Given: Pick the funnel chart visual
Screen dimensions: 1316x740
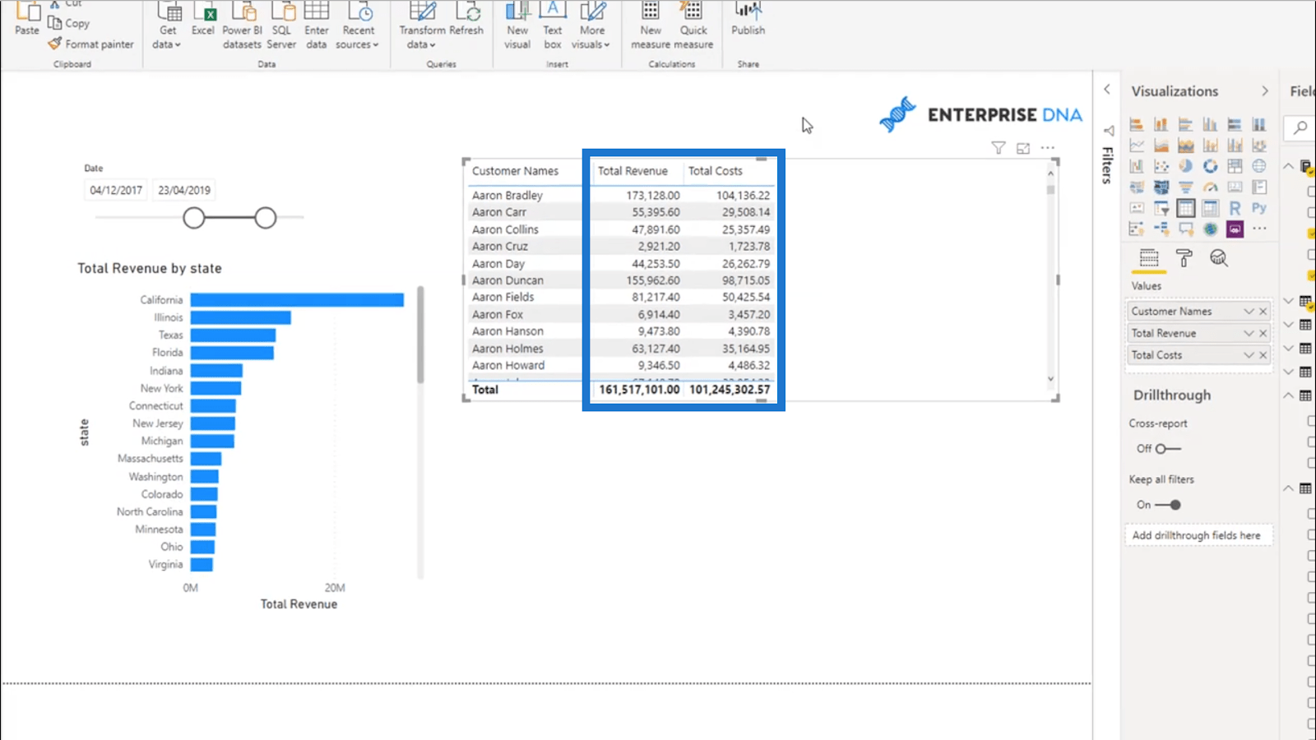Looking at the screenshot, I should click(x=1185, y=187).
